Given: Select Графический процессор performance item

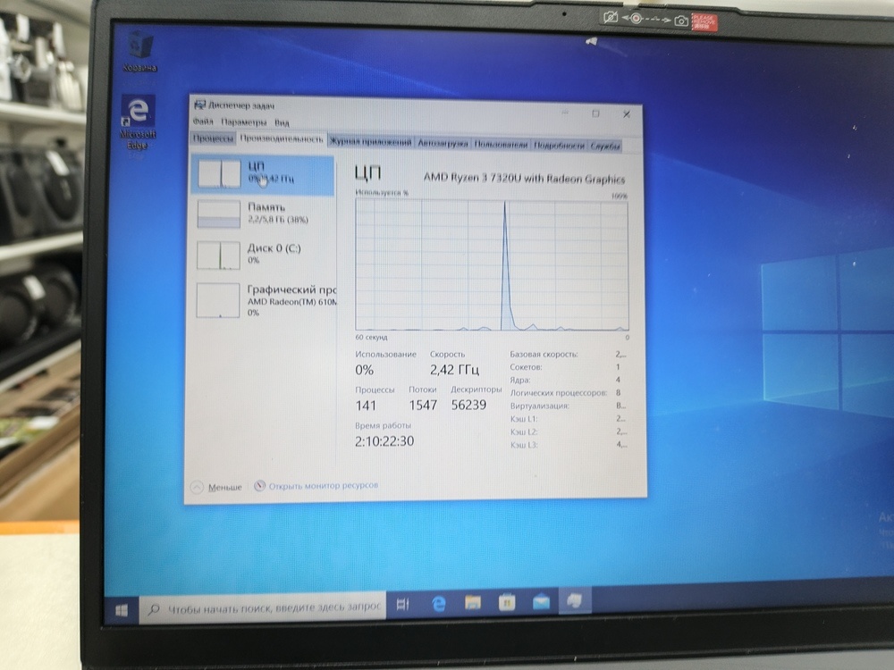Looking at the screenshot, I should (264, 300).
